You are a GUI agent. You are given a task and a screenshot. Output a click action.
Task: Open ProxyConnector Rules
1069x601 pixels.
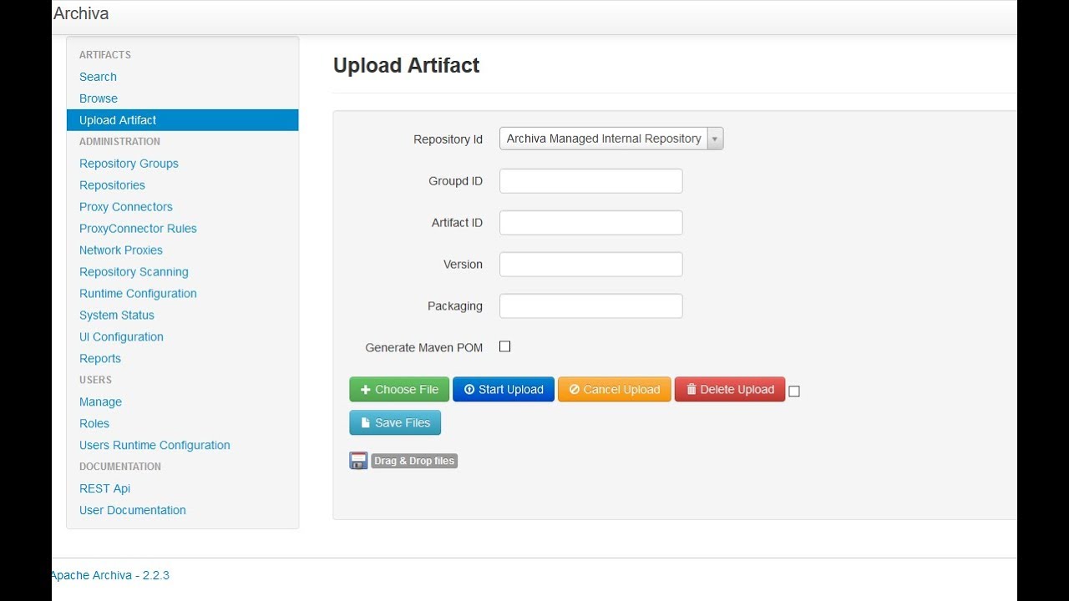tap(138, 229)
